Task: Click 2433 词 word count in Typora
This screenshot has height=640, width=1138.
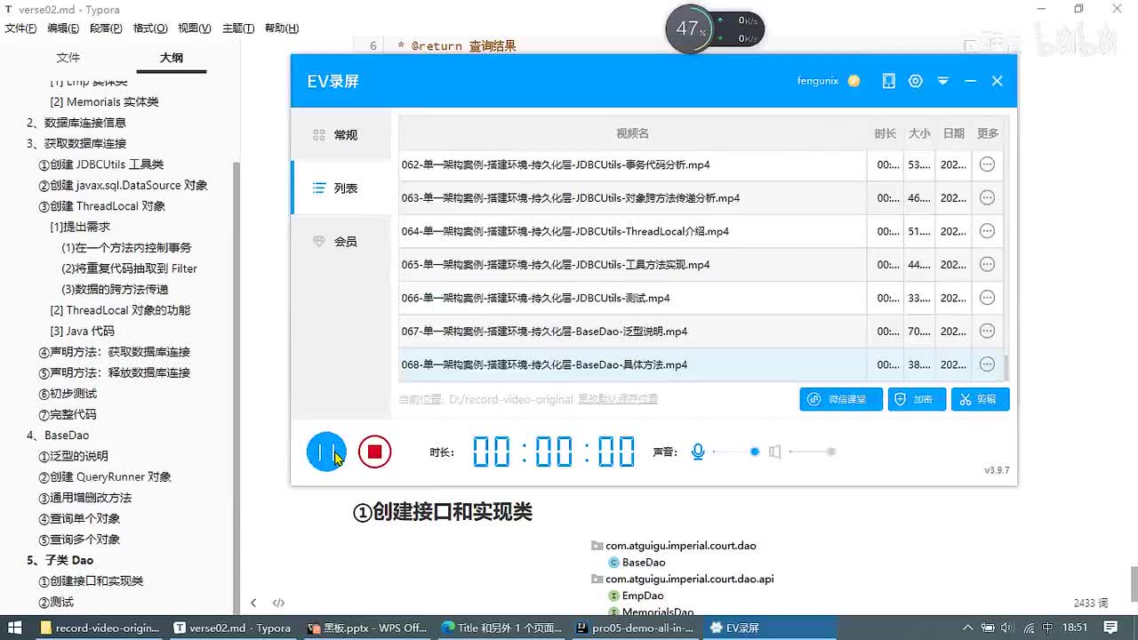Action: [1091, 603]
